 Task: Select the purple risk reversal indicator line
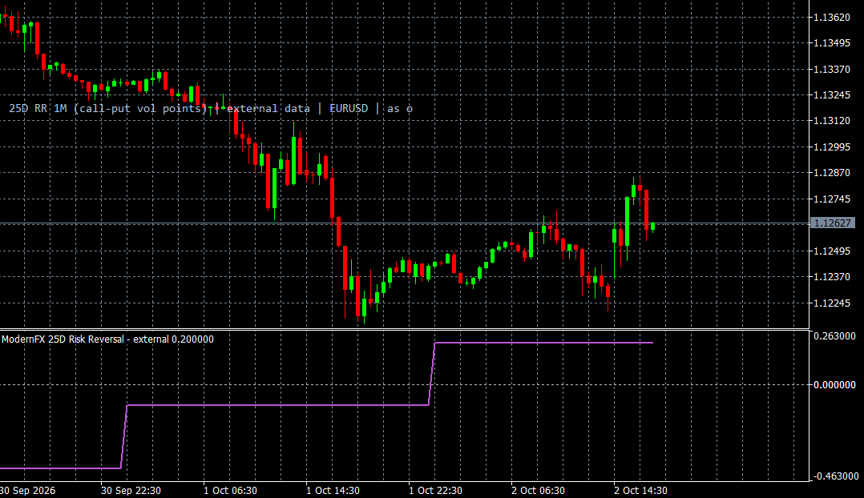coord(276,405)
